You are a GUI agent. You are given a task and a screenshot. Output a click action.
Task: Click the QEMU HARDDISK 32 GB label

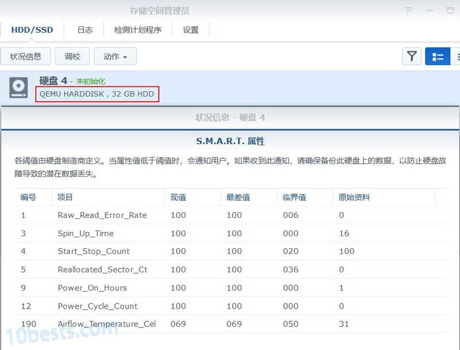pos(98,94)
